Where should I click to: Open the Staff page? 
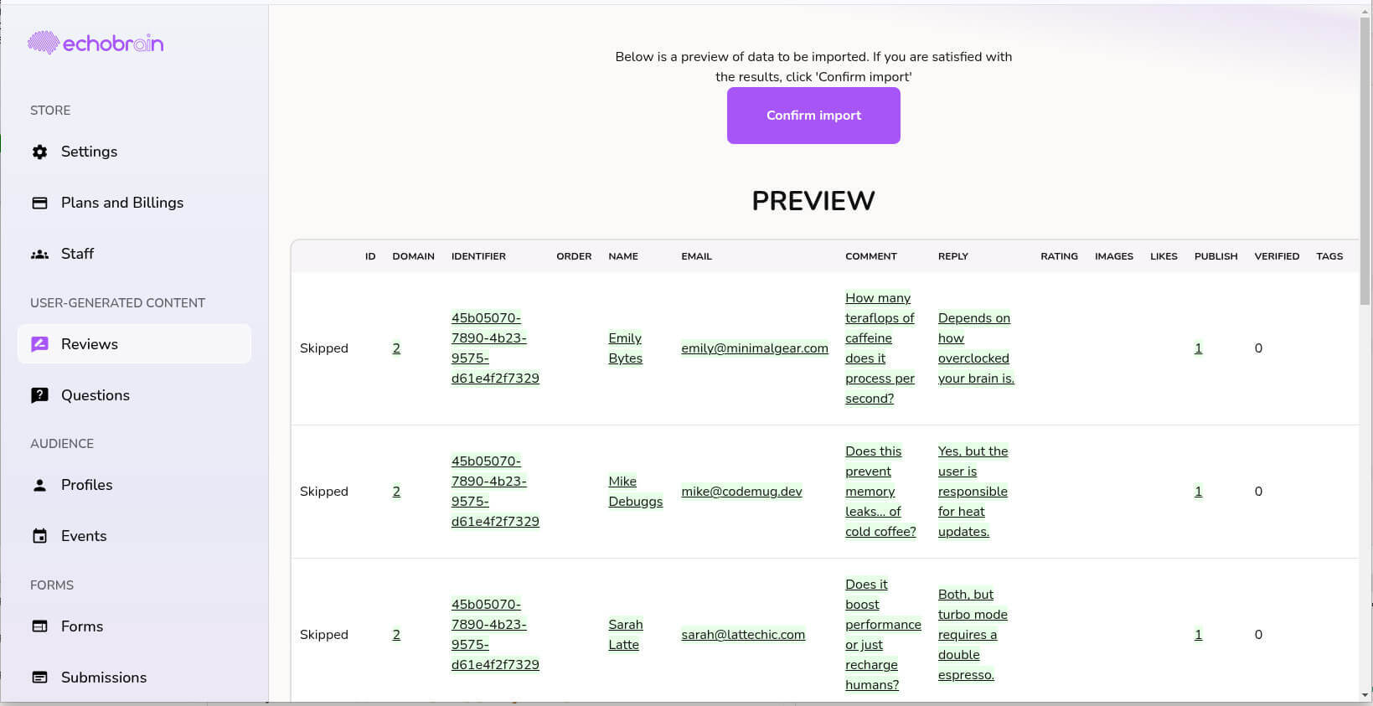[134, 254]
